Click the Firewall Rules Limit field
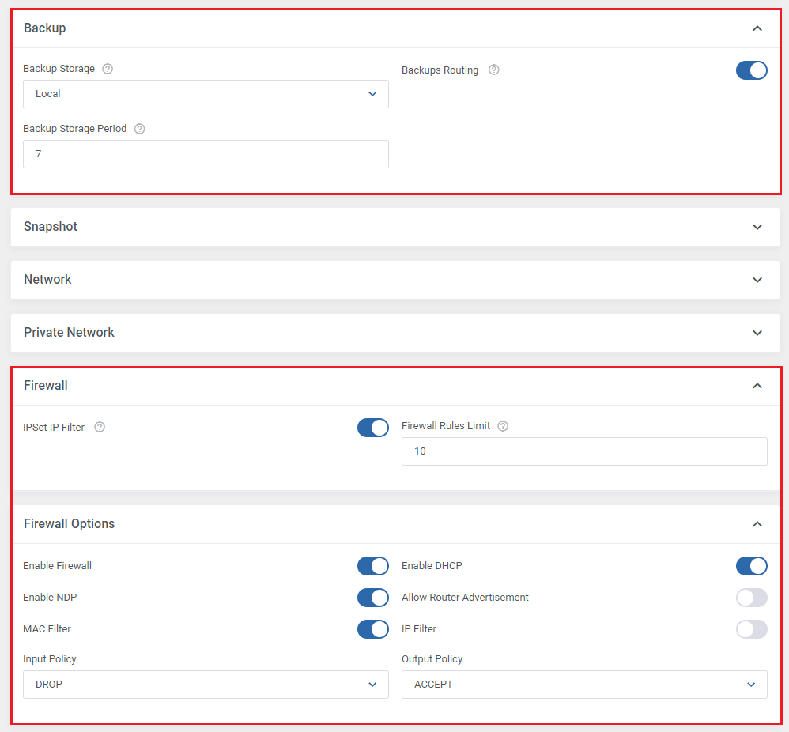The image size is (789, 732). click(x=584, y=451)
